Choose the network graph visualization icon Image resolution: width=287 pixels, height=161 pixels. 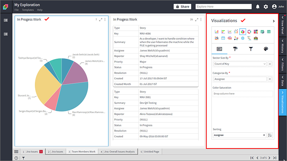point(236,38)
